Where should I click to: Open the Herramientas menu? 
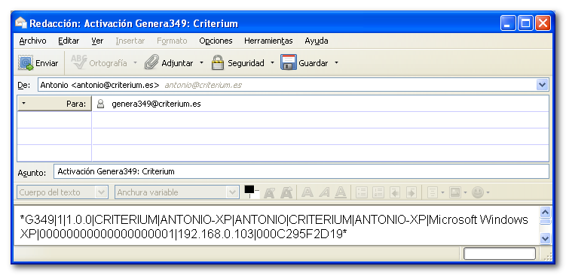click(268, 41)
